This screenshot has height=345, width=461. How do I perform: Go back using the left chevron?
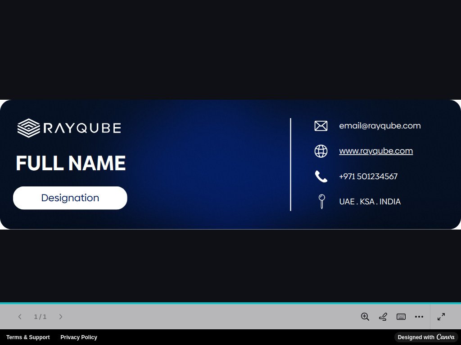tap(20, 317)
